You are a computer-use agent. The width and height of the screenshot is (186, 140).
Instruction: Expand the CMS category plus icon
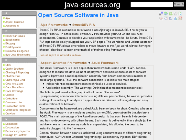click(x=4, y=65)
